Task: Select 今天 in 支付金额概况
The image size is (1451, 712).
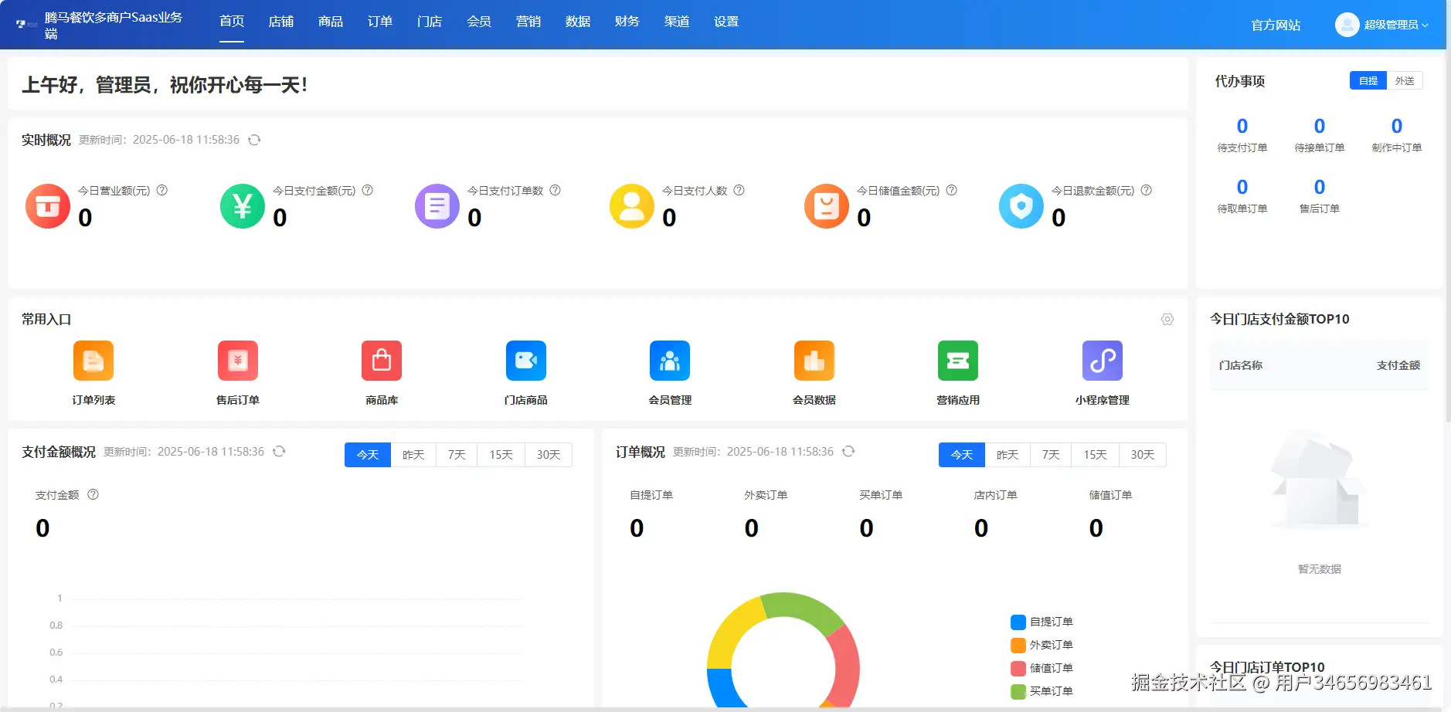Action: coord(368,455)
